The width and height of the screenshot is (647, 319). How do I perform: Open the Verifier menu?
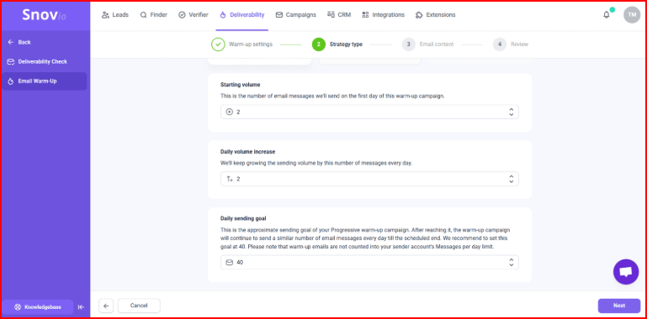coord(194,15)
